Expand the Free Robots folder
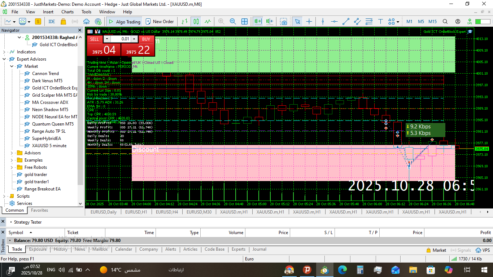 click(12, 167)
